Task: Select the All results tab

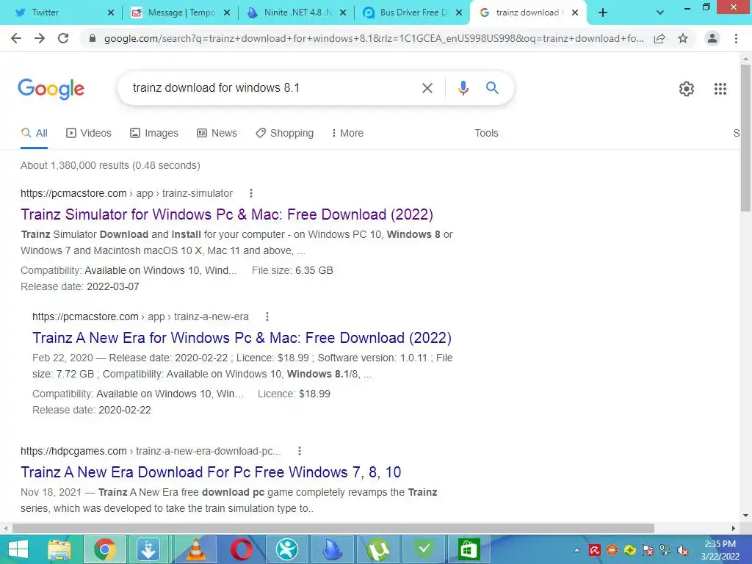Action: tap(34, 133)
